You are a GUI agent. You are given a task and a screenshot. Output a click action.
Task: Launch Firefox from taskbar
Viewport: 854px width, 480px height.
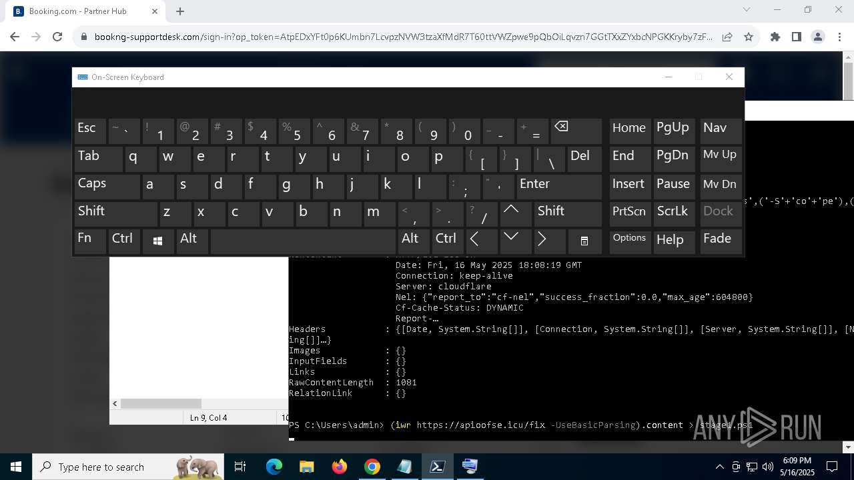pos(340,467)
